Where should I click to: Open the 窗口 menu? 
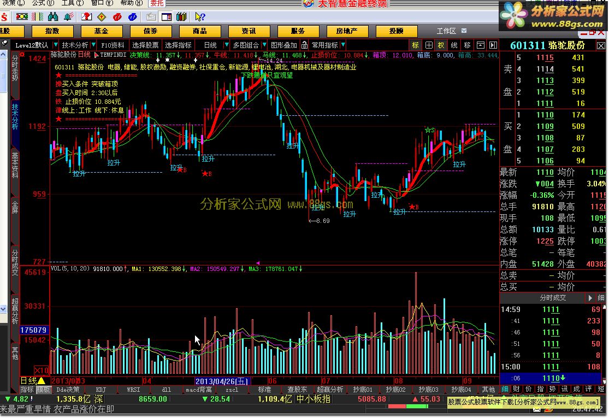point(102,3)
